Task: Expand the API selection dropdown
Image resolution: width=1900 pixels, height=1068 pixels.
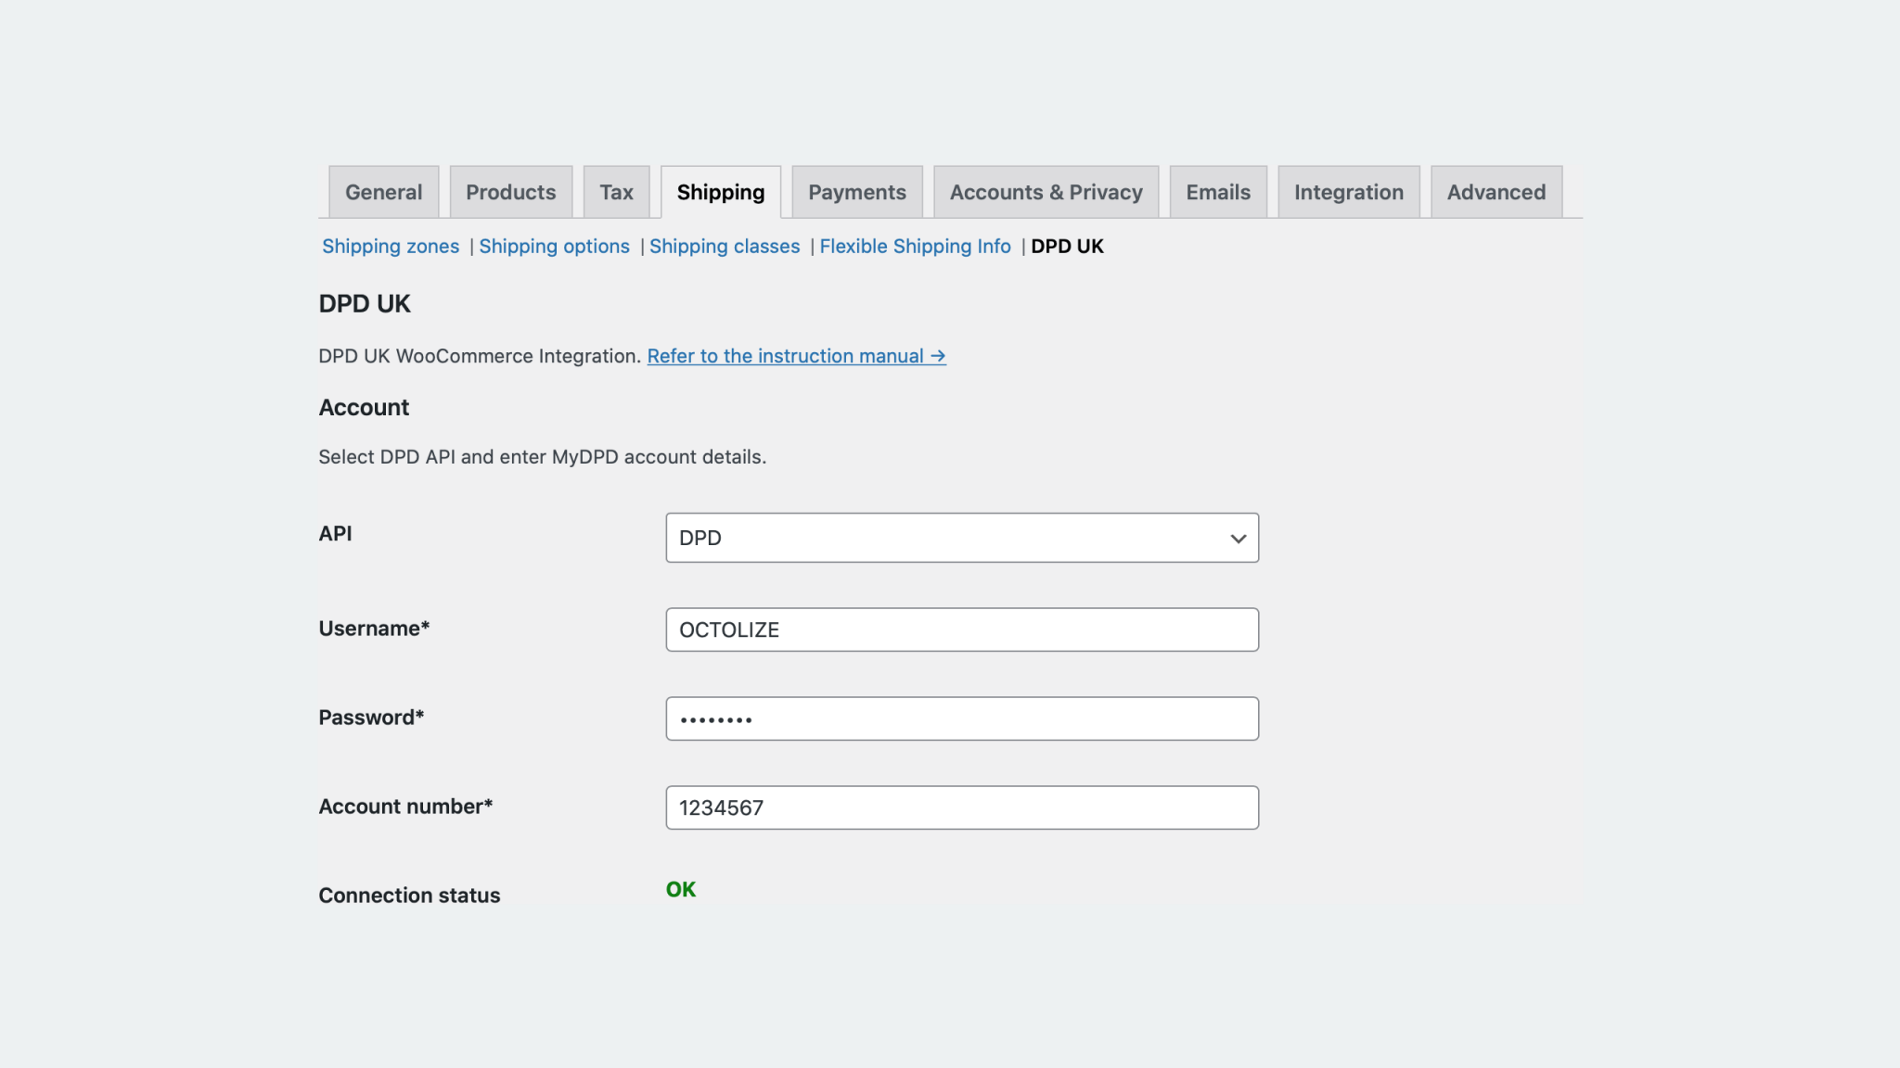Action: [962, 538]
